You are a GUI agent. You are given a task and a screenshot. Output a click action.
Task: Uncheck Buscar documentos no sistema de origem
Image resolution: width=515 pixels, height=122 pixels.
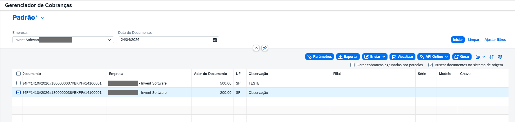(x=430, y=65)
